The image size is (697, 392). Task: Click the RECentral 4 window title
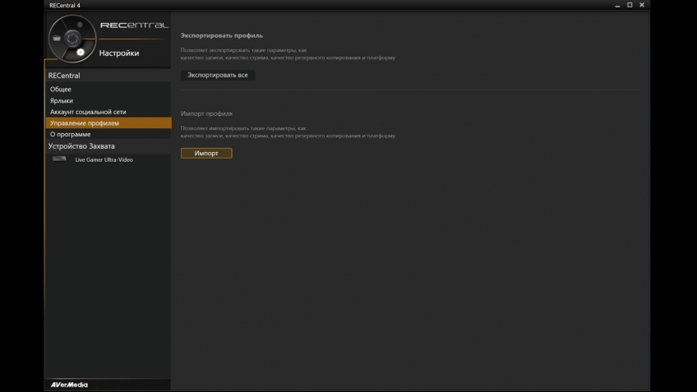point(65,5)
